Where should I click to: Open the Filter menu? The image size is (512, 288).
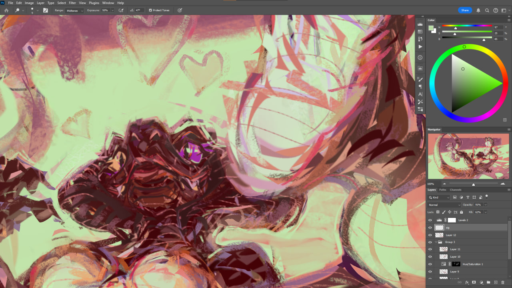point(72,3)
